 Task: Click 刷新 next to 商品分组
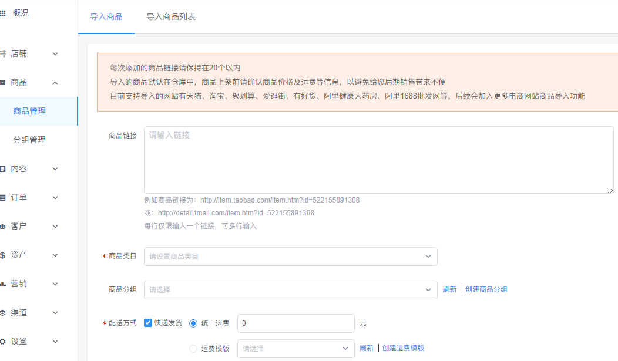coord(449,289)
